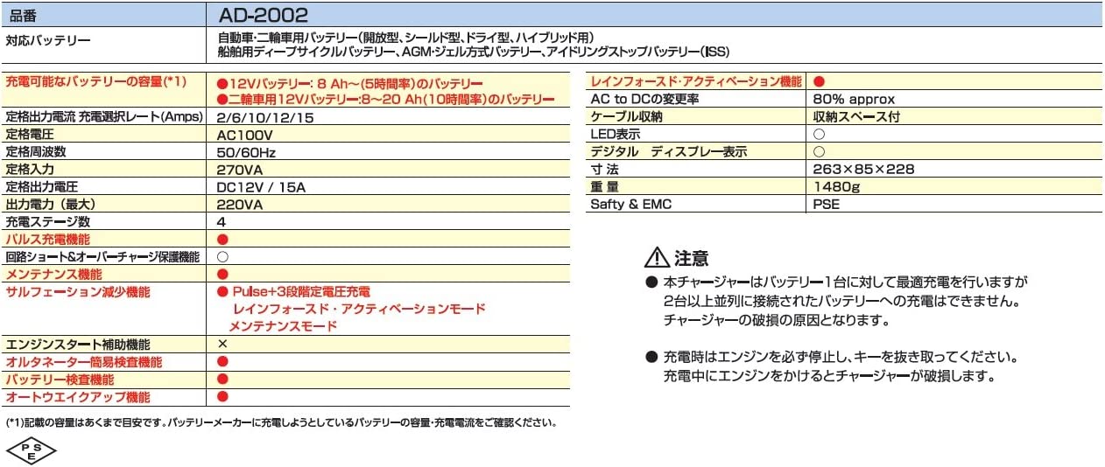Screen dimensions: 1105x467
Task: Click the 定格電圧 label
Action: [30, 135]
